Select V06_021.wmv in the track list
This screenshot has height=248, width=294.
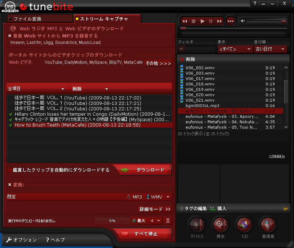(230, 100)
